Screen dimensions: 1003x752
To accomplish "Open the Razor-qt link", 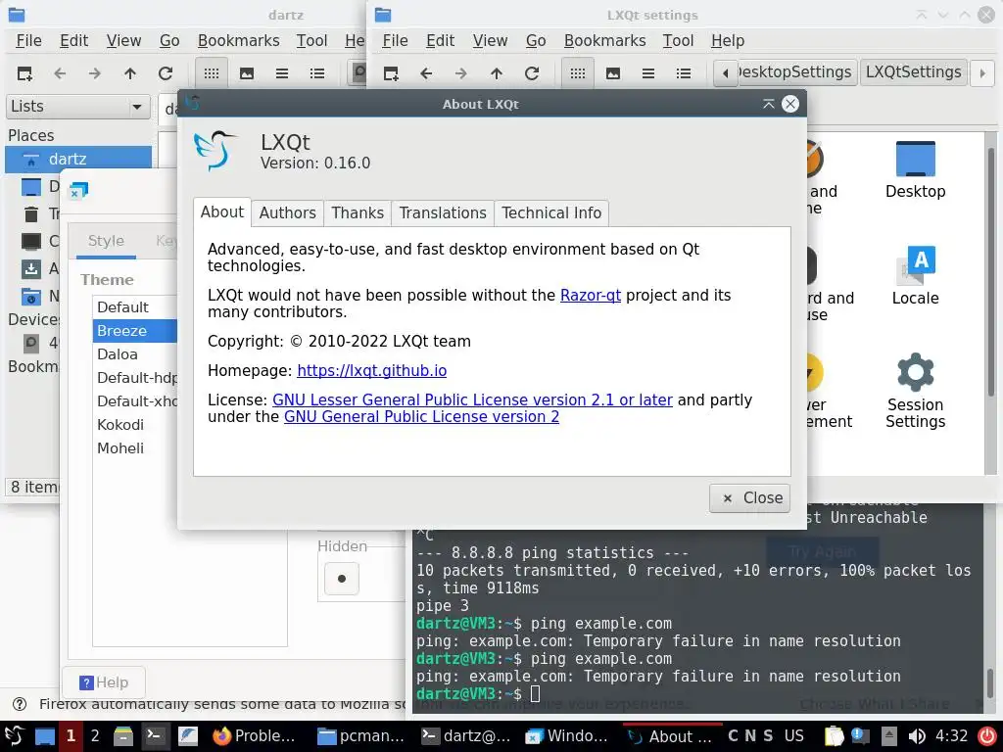I will [x=591, y=296].
